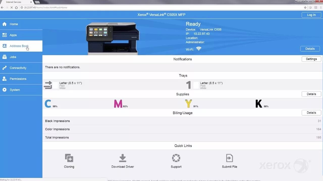
Task: Open the Connectivity section
Action: click(21, 68)
